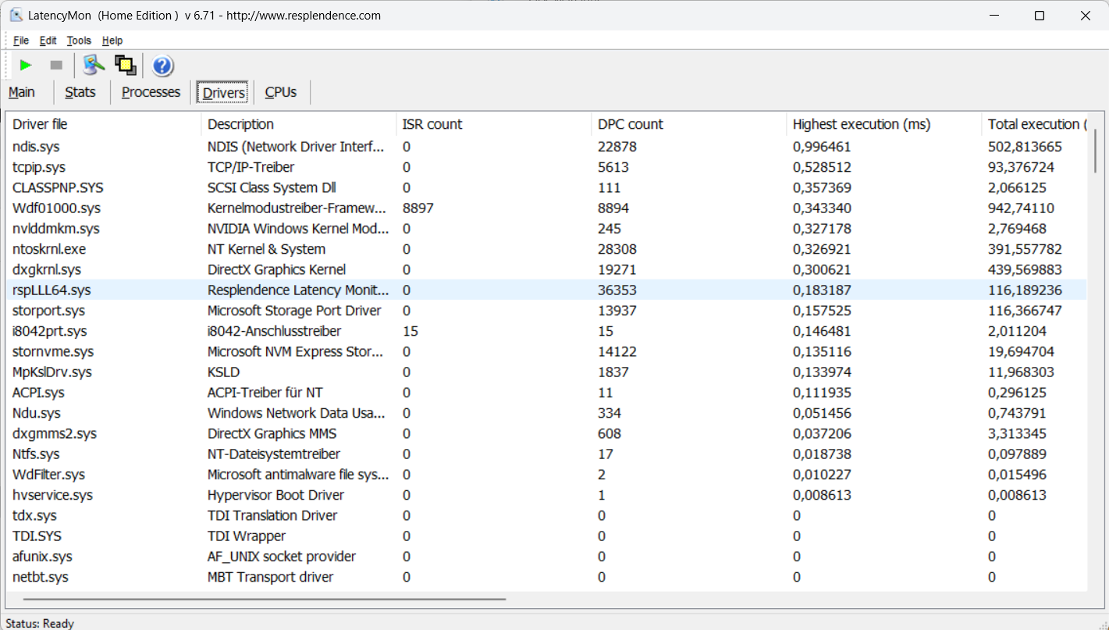Screen dimensions: 1109x630
Task: Start the latency monitor with green play
Action: click(26, 66)
